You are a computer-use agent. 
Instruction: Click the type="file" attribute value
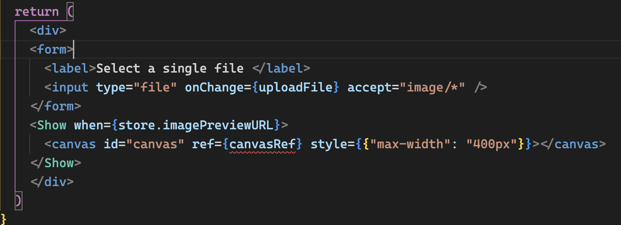coord(155,87)
